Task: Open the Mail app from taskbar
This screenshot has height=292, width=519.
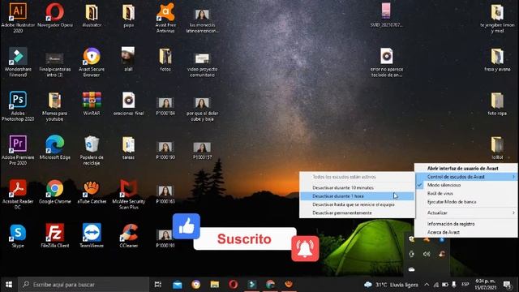Action: (x=178, y=285)
